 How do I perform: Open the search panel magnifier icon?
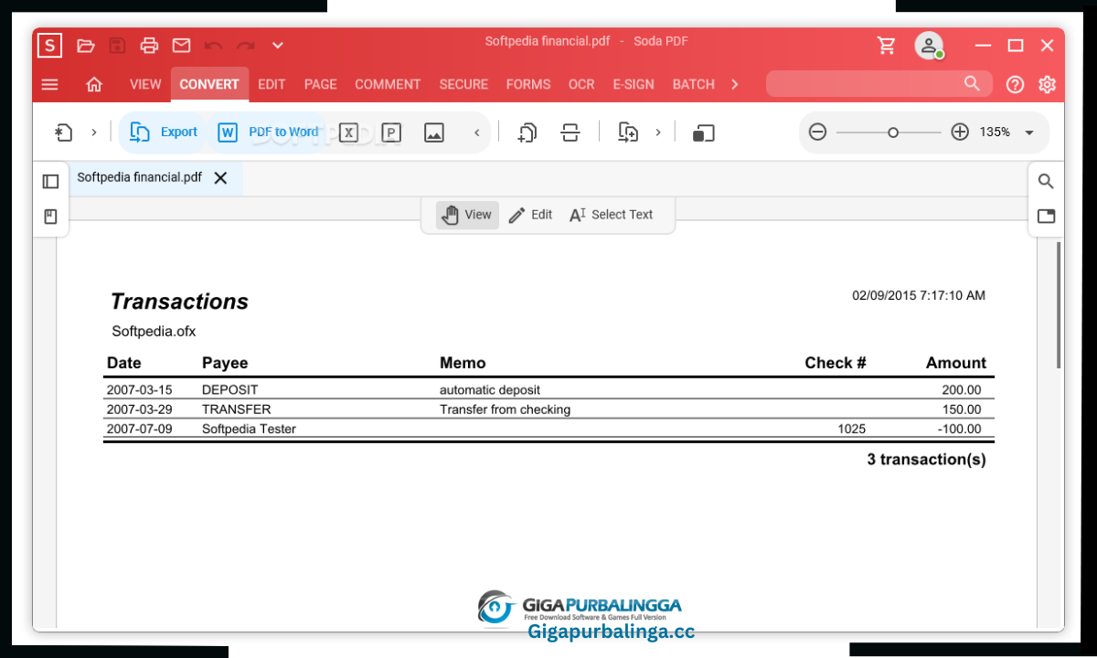[x=1046, y=181]
